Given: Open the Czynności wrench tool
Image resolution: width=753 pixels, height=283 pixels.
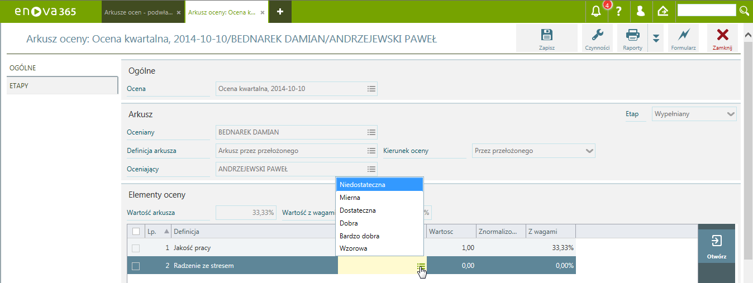Looking at the screenshot, I should [x=597, y=39].
